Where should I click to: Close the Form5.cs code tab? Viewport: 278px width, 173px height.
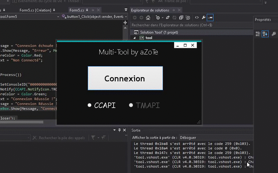(x=98, y=10)
